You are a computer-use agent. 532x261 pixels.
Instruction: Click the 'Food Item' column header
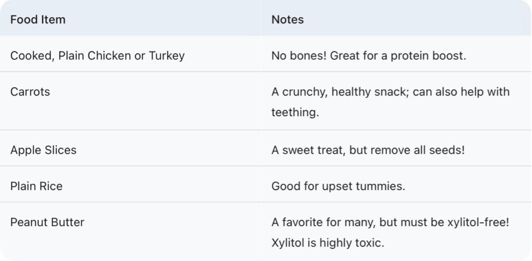pos(38,20)
